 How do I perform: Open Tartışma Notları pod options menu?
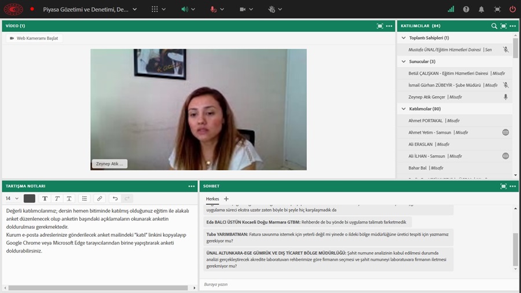click(192, 186)
